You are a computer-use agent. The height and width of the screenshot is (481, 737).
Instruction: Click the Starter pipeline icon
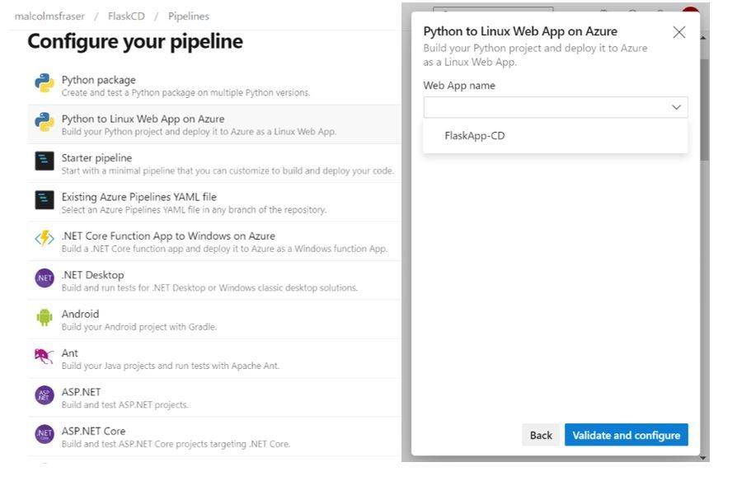pyautogui.click(x=45, y=161)
